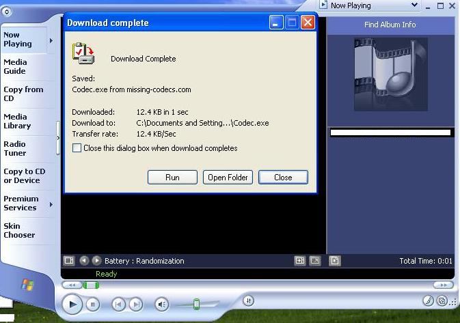460x323 pixels.
Task: Toggle the shuffle button near the volume slider
Action: (x=249, y=300)
